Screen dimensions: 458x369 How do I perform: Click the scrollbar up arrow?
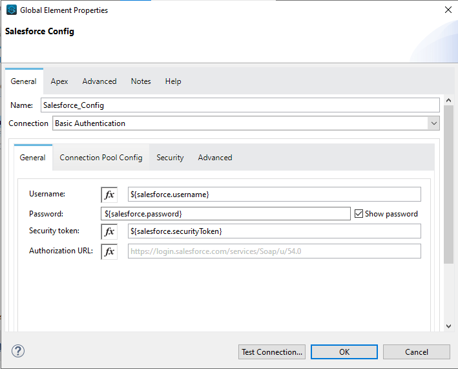[x=449, y=100]
